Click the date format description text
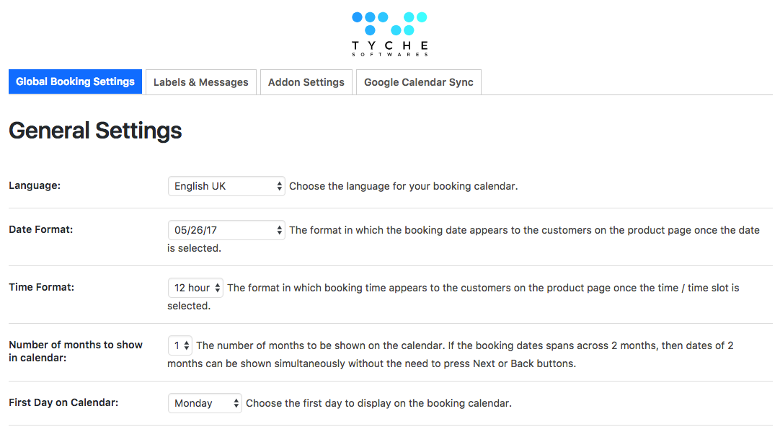The width and height of the screenshot is (780, 432). [524, 230]
